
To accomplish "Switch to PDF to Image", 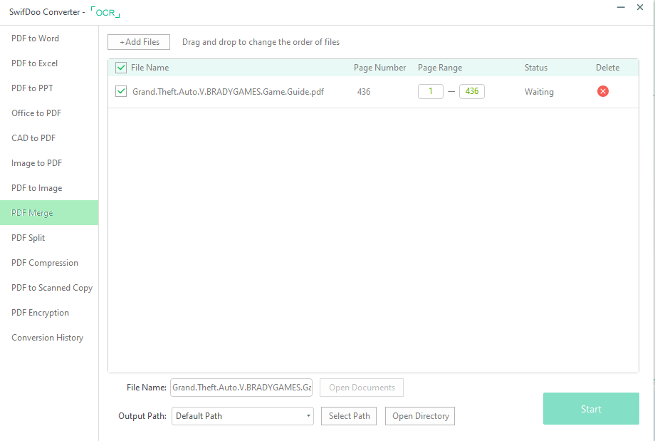I will [x=49, y=188].
